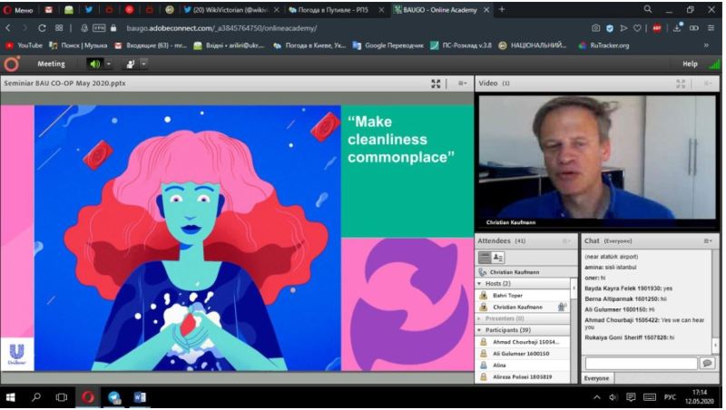
Task: Click in the chat message input field
Action: (x=641, y=363)
